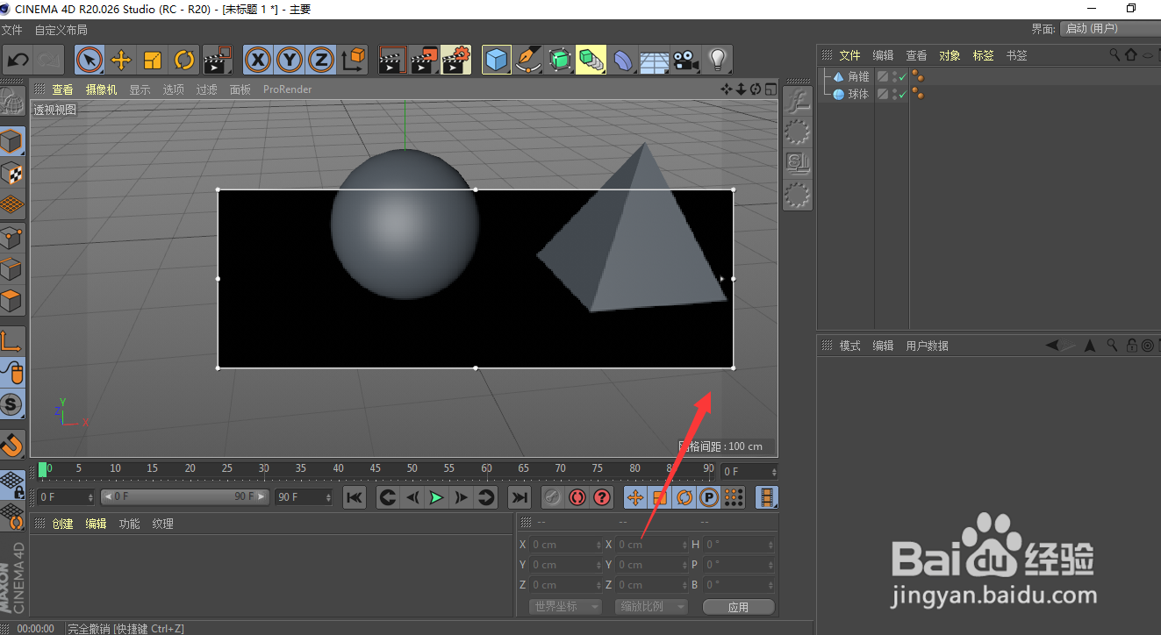The image size is (1161, 635).
Task: Toggle the Attribute Manager lock icon
Action: tap(1132, 346)
